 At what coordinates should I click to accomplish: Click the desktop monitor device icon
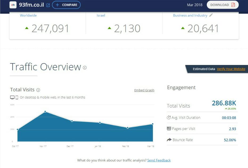click(12, 97)
